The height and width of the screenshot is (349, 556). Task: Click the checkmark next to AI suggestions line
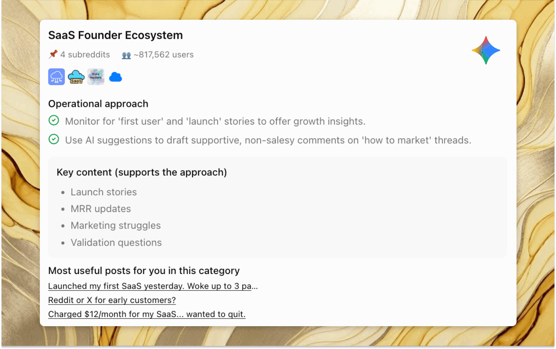click(x=54, y=139)
